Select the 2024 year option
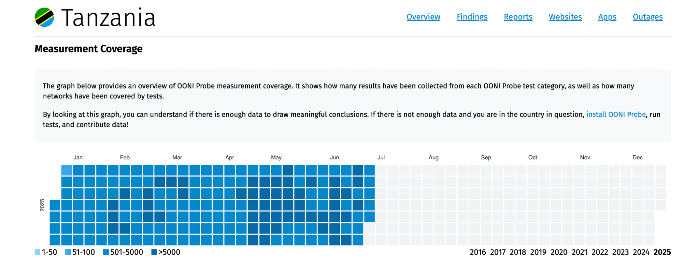The width and height of the screenshot is (698, 273). click(641, 252)
